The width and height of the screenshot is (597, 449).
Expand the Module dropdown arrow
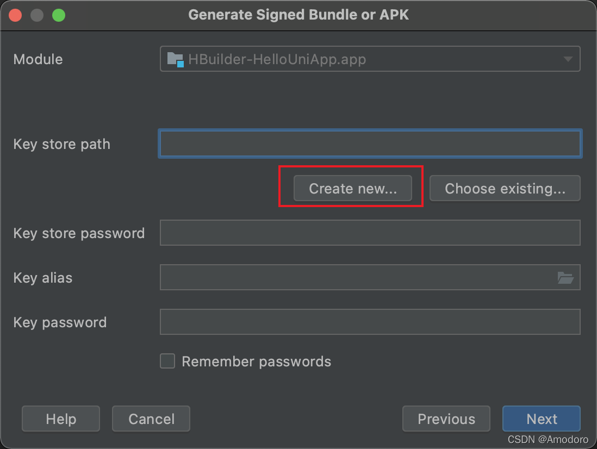(568, 59)
